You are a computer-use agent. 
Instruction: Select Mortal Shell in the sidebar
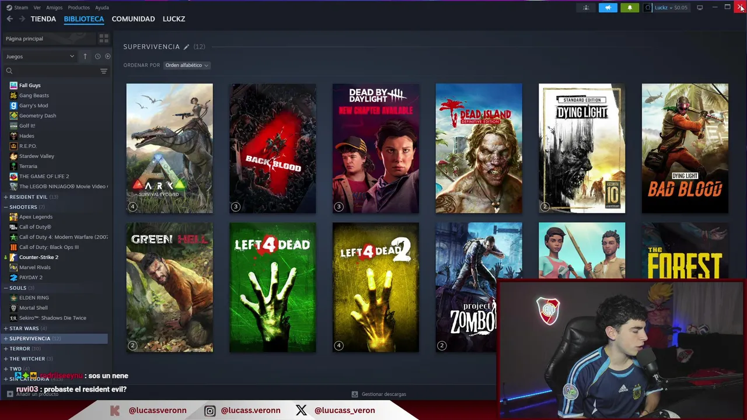pos(33,308)
